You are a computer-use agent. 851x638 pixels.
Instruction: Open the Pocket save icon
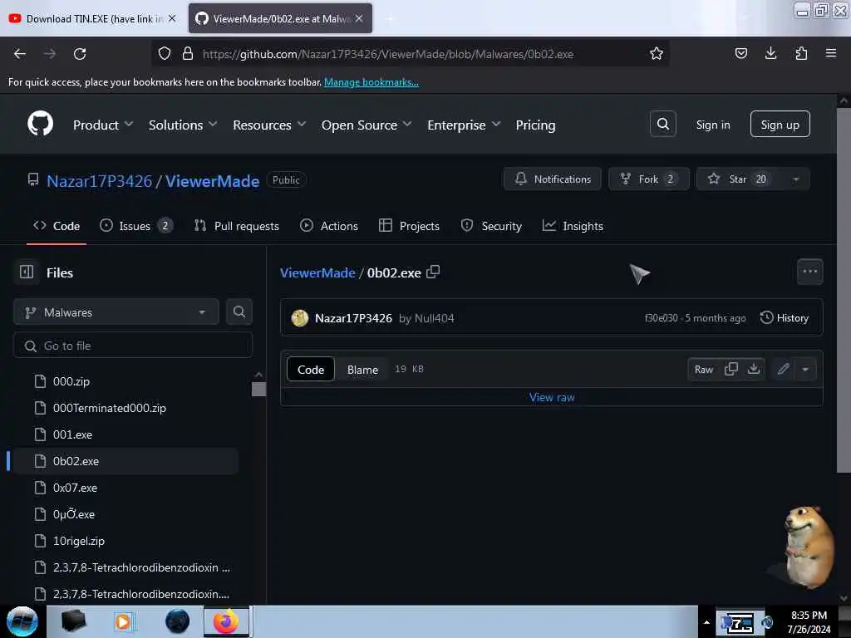pyautogui.click(x=740, y=53)
